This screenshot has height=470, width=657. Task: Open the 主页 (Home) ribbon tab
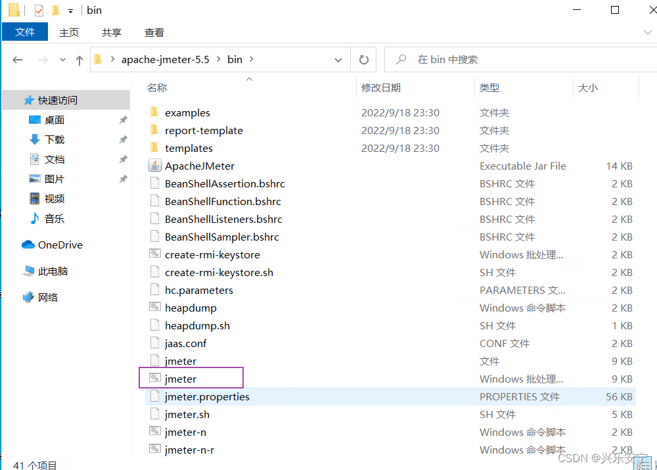69,32
